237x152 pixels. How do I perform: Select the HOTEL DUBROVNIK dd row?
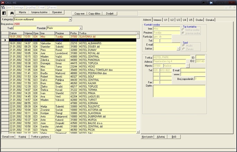click(x=69, y=116)
